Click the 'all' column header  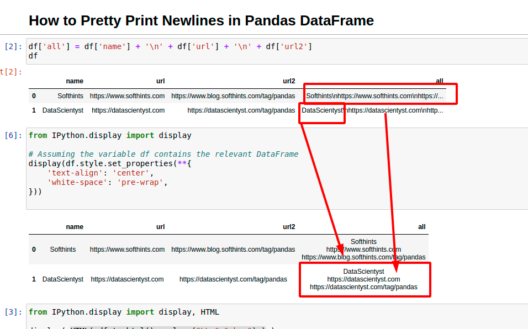[440, 81]
